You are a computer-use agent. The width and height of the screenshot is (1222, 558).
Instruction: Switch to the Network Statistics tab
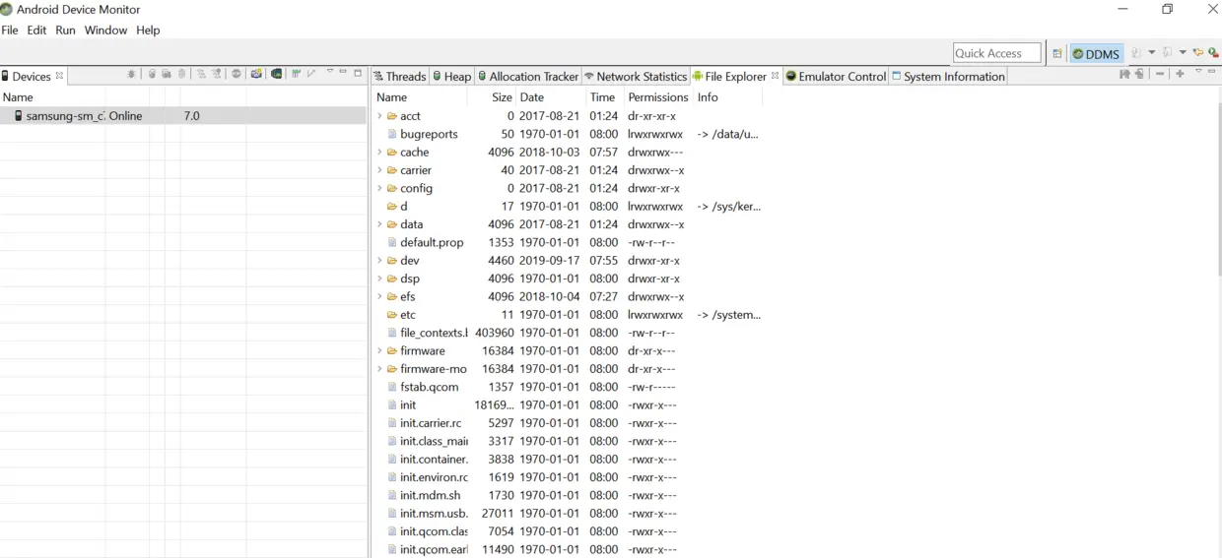[x=636, y=76]
